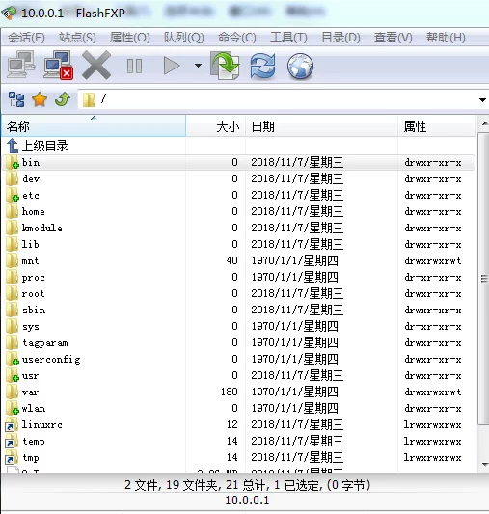489x514 pixels.
Task: Sort by the 日期 column header
Action: 321,126
